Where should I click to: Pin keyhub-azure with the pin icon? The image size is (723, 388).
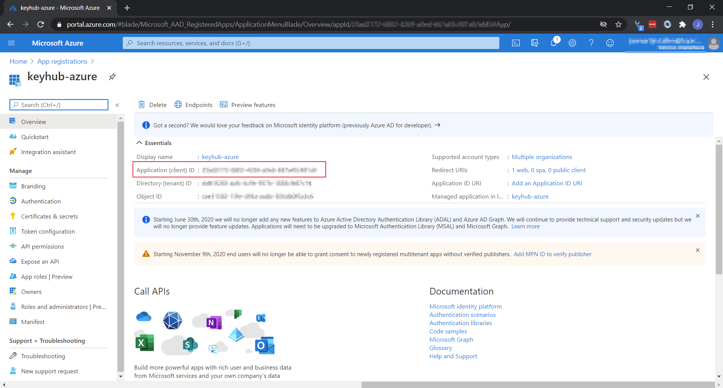click(x=112, y=77)
